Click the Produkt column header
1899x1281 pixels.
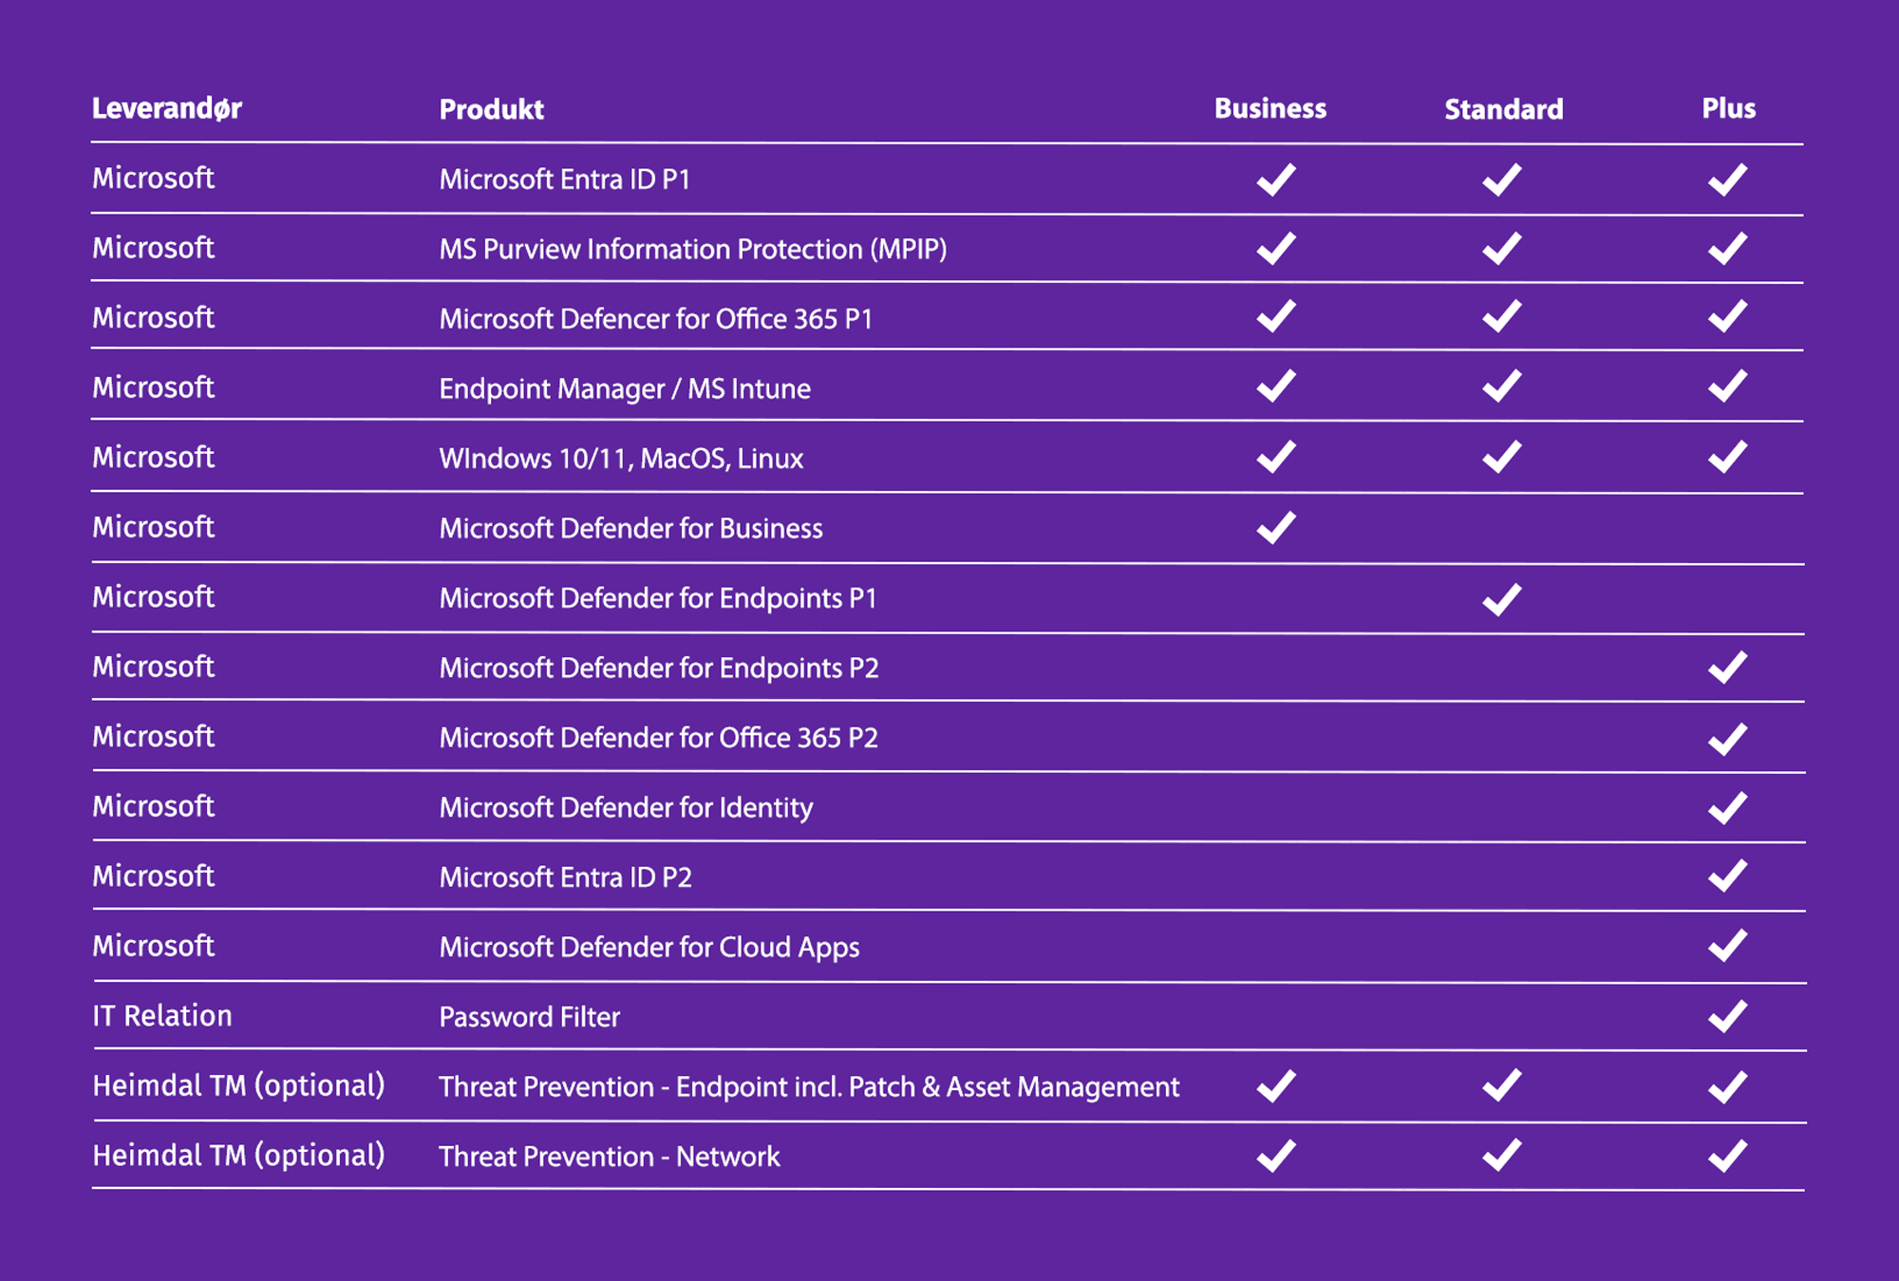(491, 110)
